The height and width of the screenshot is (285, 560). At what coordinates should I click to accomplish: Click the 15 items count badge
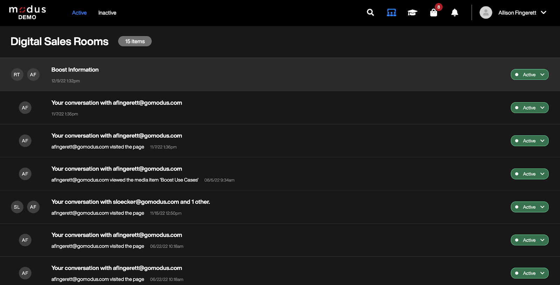pyautogui.click(x=135, y=41)
